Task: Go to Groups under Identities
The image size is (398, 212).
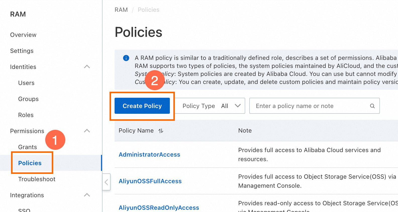Action: (28, 99)
